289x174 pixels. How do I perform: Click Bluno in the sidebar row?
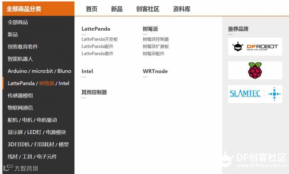[64, 71]
